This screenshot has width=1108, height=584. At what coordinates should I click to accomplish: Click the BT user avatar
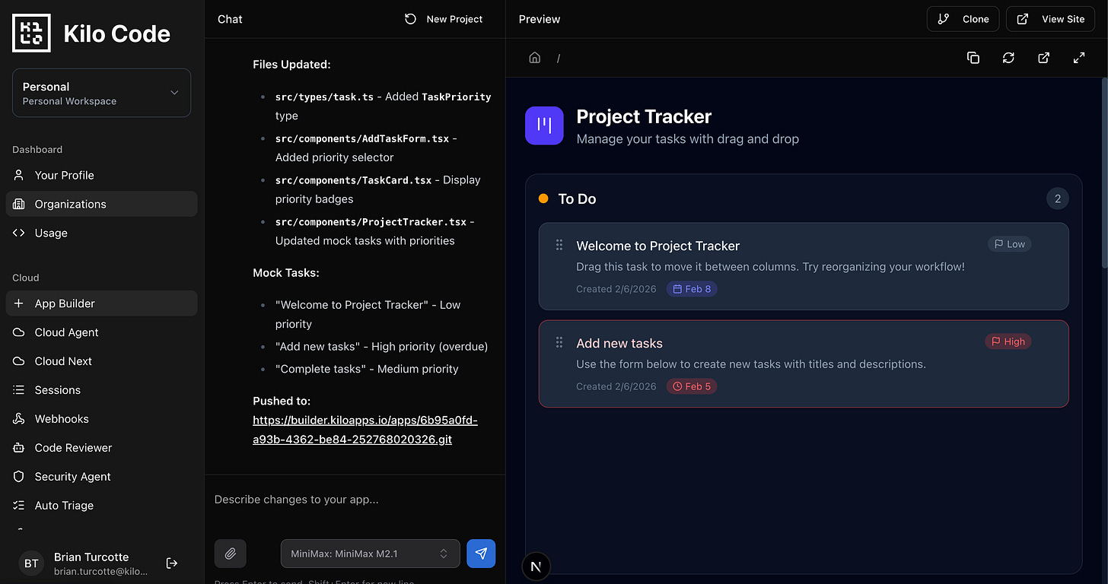31,563
